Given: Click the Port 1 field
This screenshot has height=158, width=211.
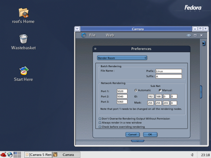Looking at the screenshot, I should [x=122, y=91].
